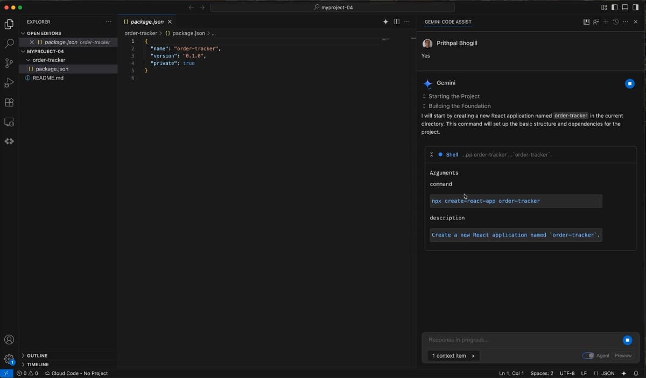Stop the Gemini response in message header
Viewport: 646px width, 378px height.
point(630,83)
